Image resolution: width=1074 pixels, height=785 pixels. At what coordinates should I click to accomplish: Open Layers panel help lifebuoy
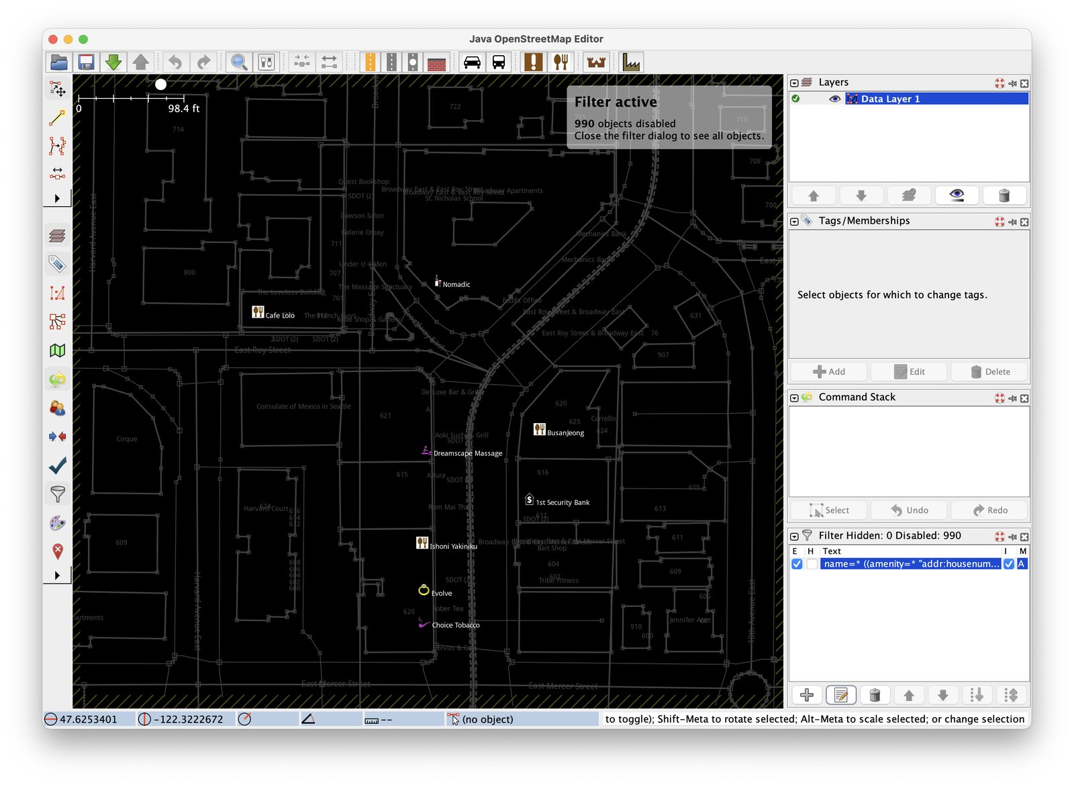(x=999, y=83)
